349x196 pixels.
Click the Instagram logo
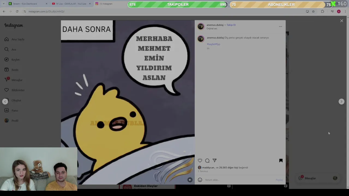tap(14, 25)
